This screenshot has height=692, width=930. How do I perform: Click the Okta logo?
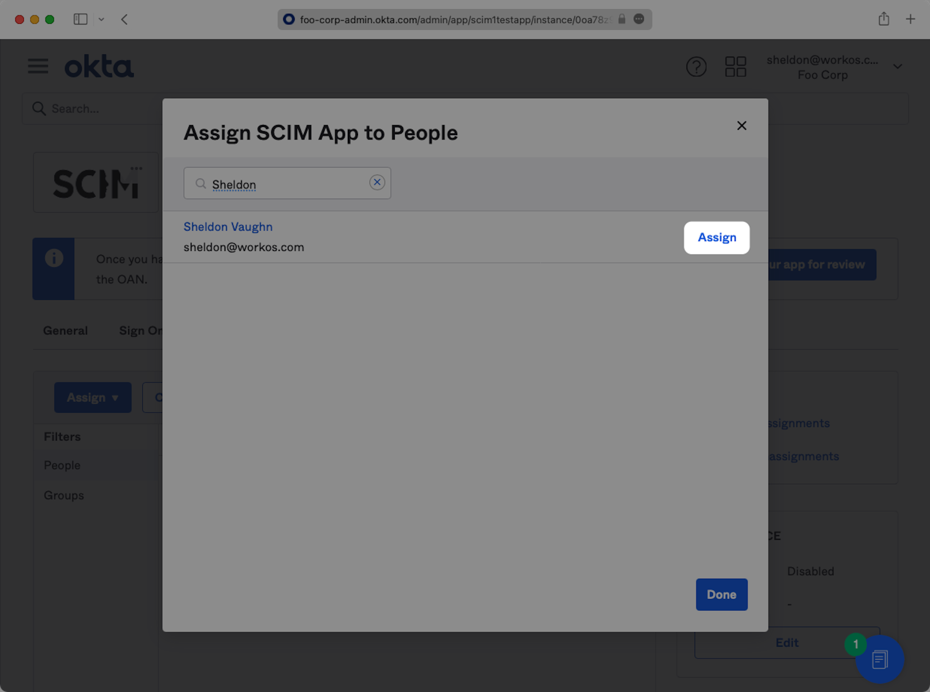pyautogui.click(x=99, y=67)
